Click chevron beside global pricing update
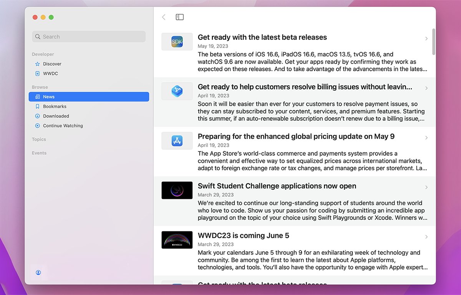 click(426, 138)
